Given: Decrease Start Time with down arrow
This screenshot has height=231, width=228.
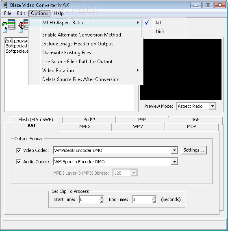Looking at the screenshot, I should click(x=101, y=201).
